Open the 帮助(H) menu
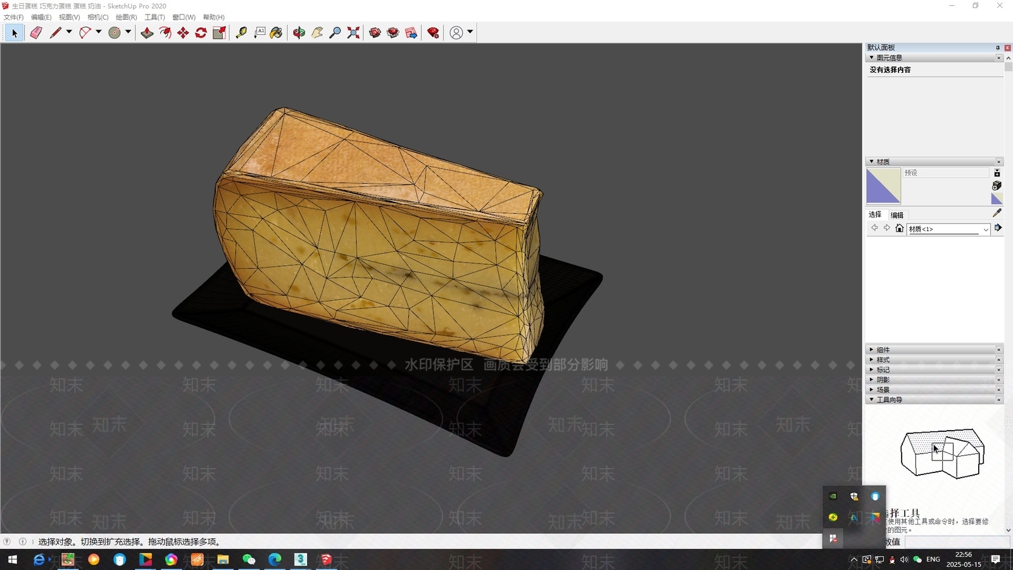This screenshot has width=1013, height=570. (x=213, y=17)
